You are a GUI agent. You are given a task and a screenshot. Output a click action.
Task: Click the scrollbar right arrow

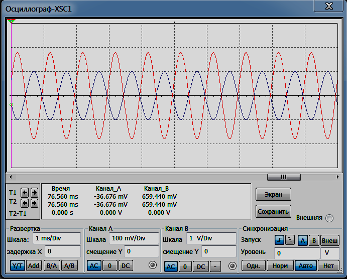337,177
